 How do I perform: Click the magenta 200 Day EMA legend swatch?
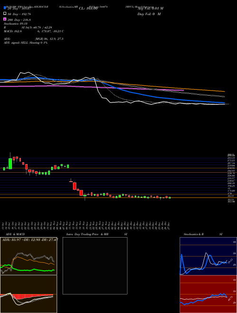5,19
